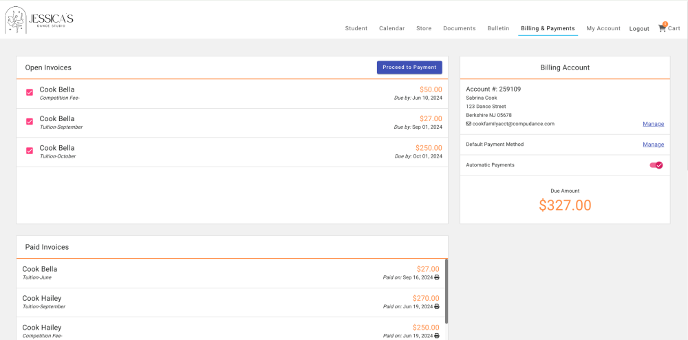
Task: Open the Student menu item
Action: point(356,28)
